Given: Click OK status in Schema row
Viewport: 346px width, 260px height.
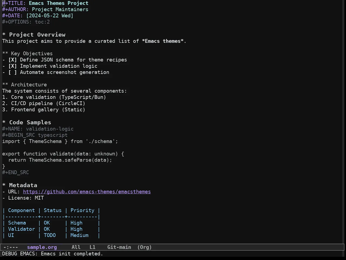Looking at the screenshot, I should tap(47, 223).
